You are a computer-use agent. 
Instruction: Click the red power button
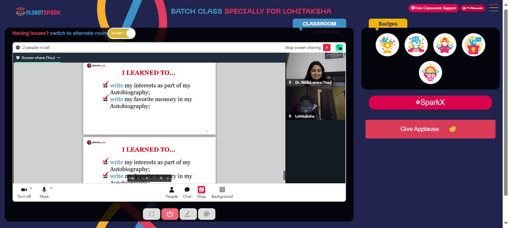tap(170, 214)
